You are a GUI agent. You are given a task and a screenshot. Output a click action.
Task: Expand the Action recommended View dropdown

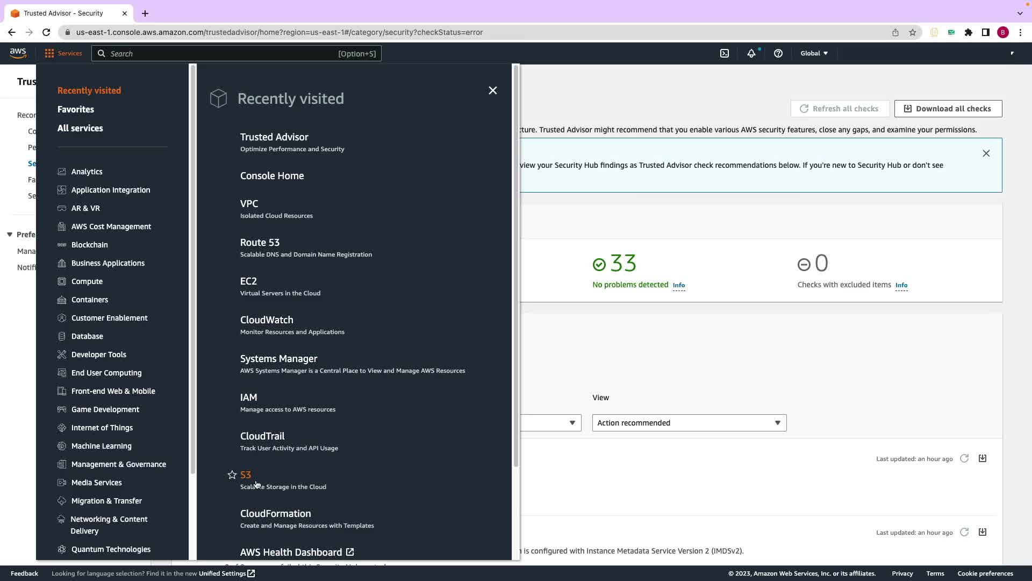(x=689, y=423)
